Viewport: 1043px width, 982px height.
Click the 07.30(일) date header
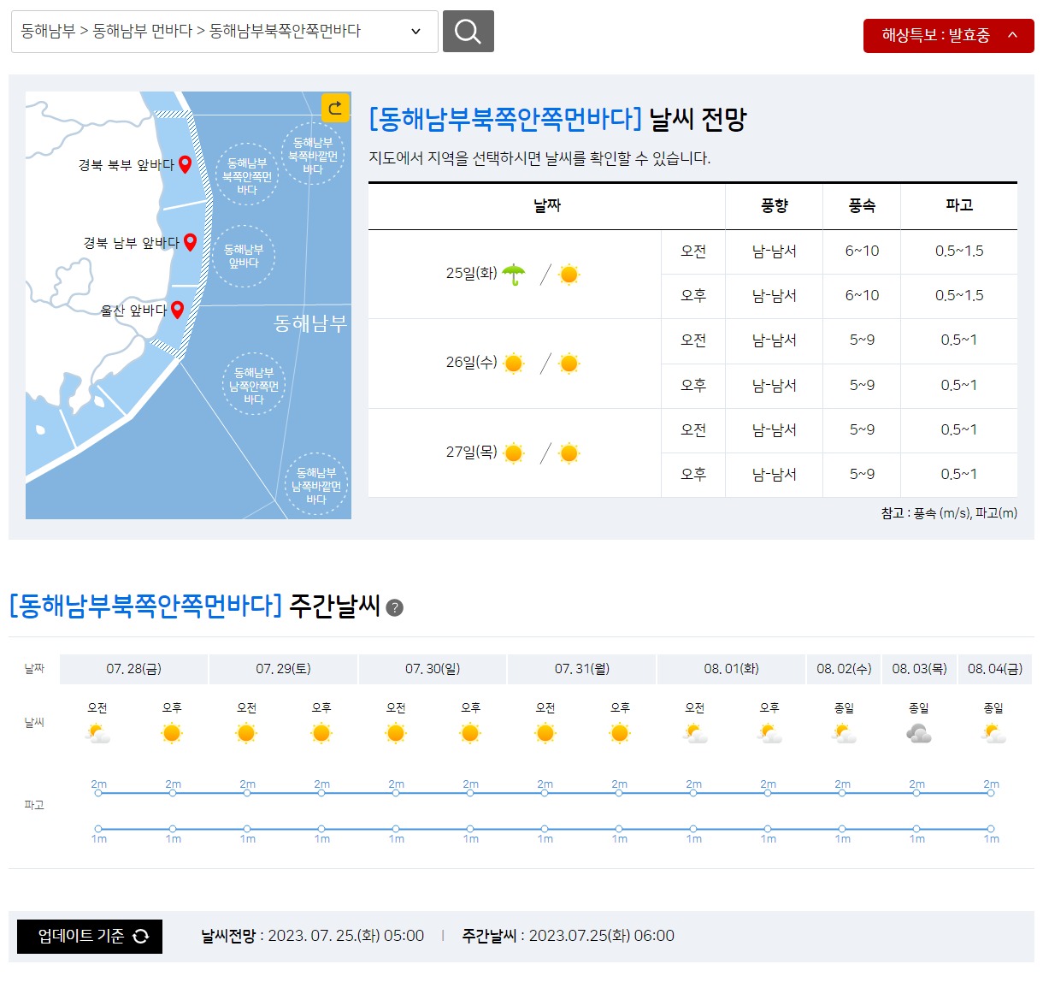tap(433, 669)
